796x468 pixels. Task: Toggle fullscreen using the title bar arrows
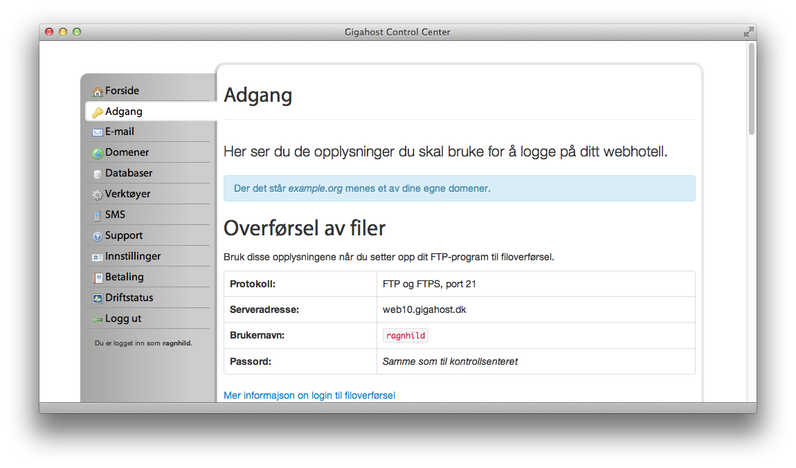coord(748,32)
